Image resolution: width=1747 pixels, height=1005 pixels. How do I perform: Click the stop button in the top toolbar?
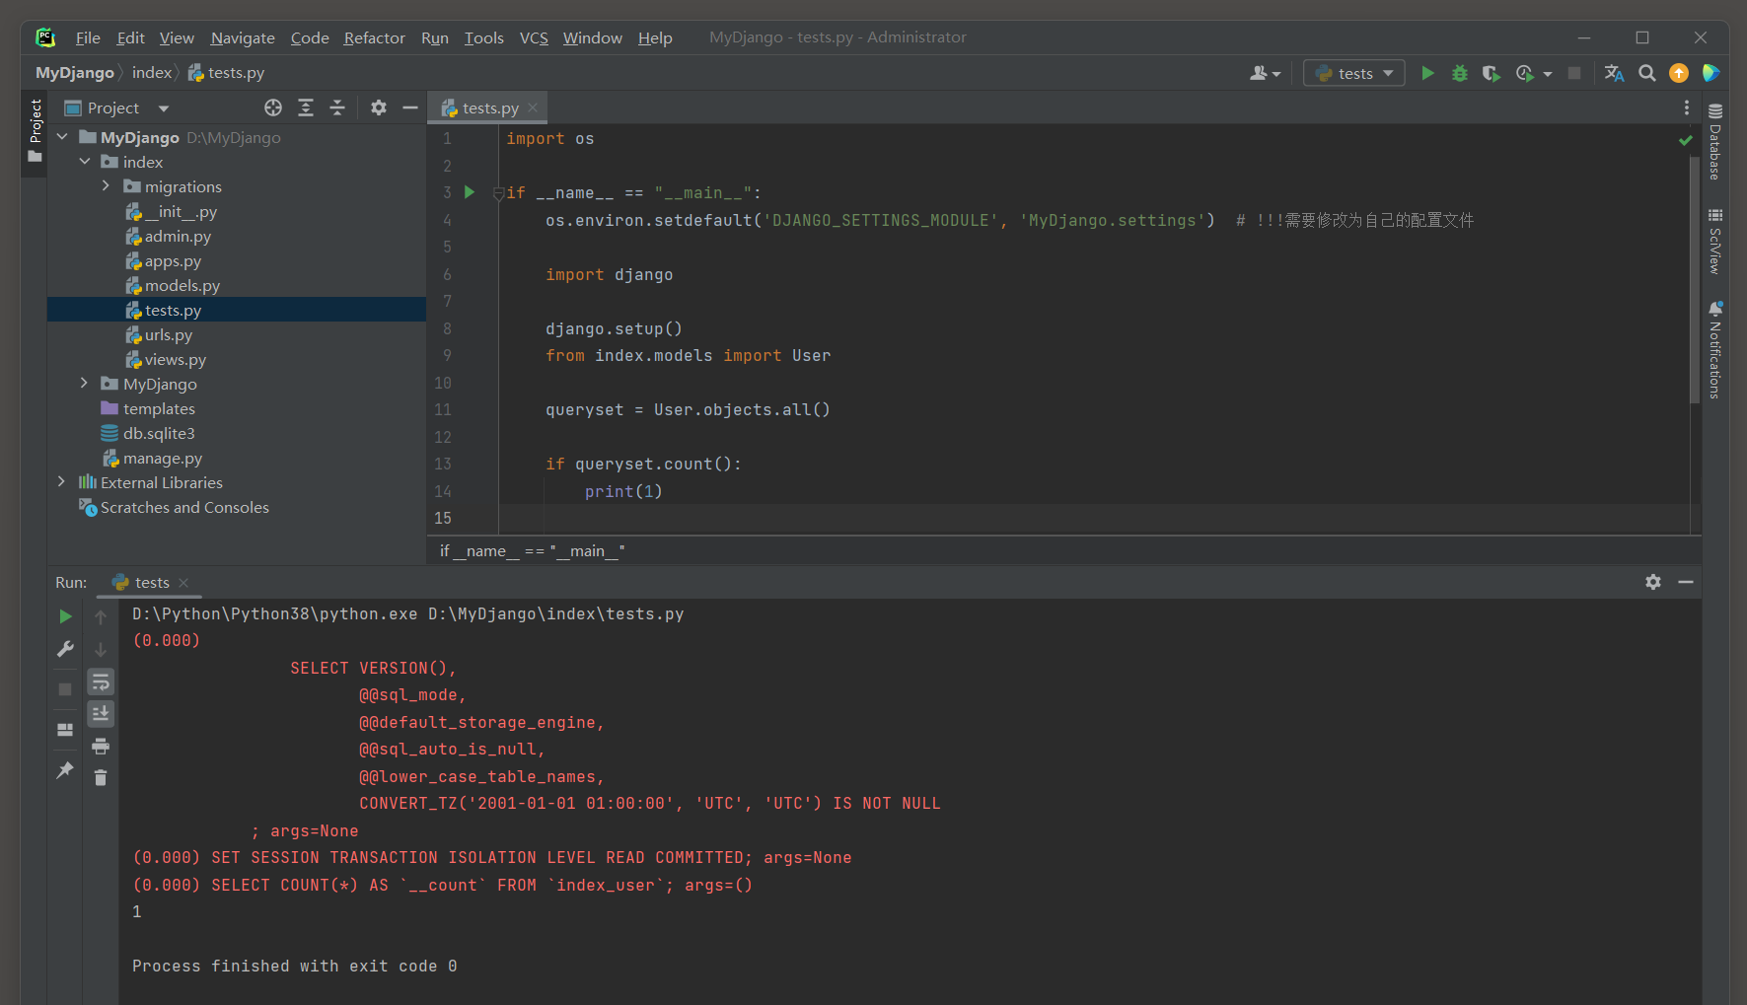[x=1574, y=73]
